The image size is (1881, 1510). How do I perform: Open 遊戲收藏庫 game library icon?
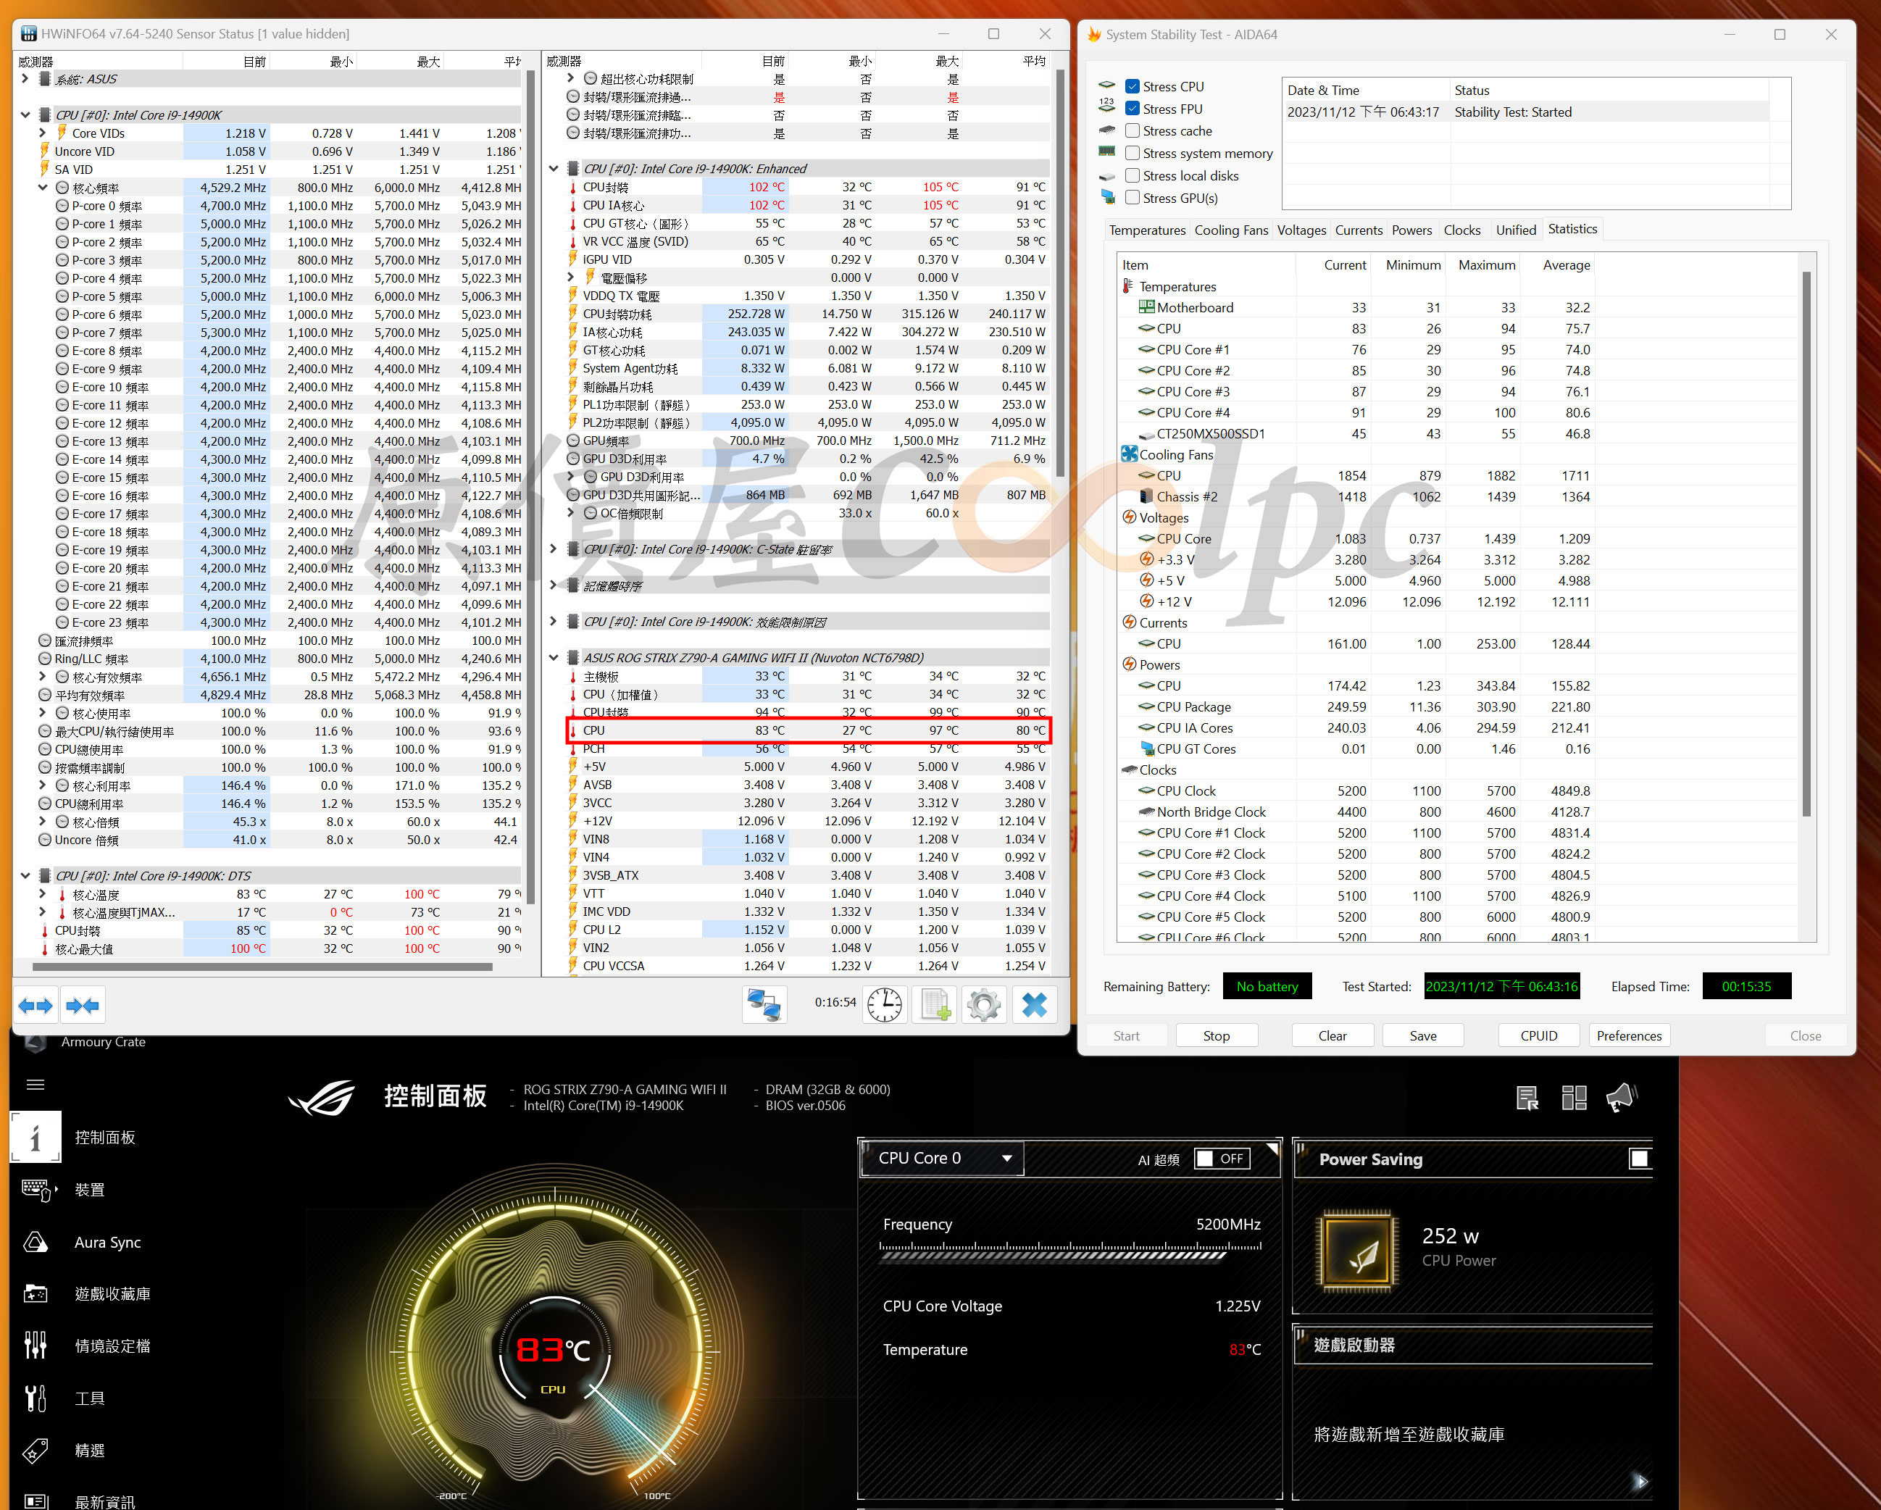pyautogui.click(x=37, y=1293)
